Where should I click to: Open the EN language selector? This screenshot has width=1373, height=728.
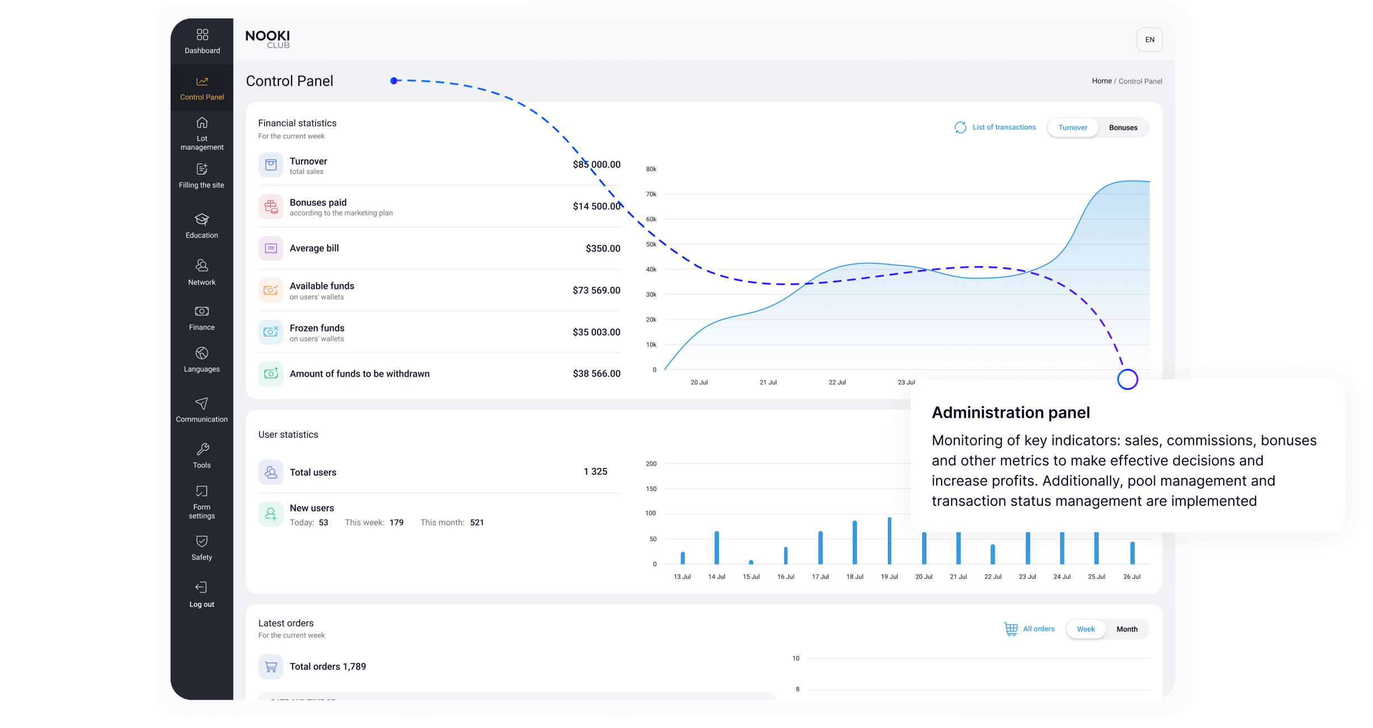[x=1149, y=40]
